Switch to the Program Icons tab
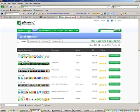The height and width of the screenshot is (112, 140). click(x=56, y=41)
